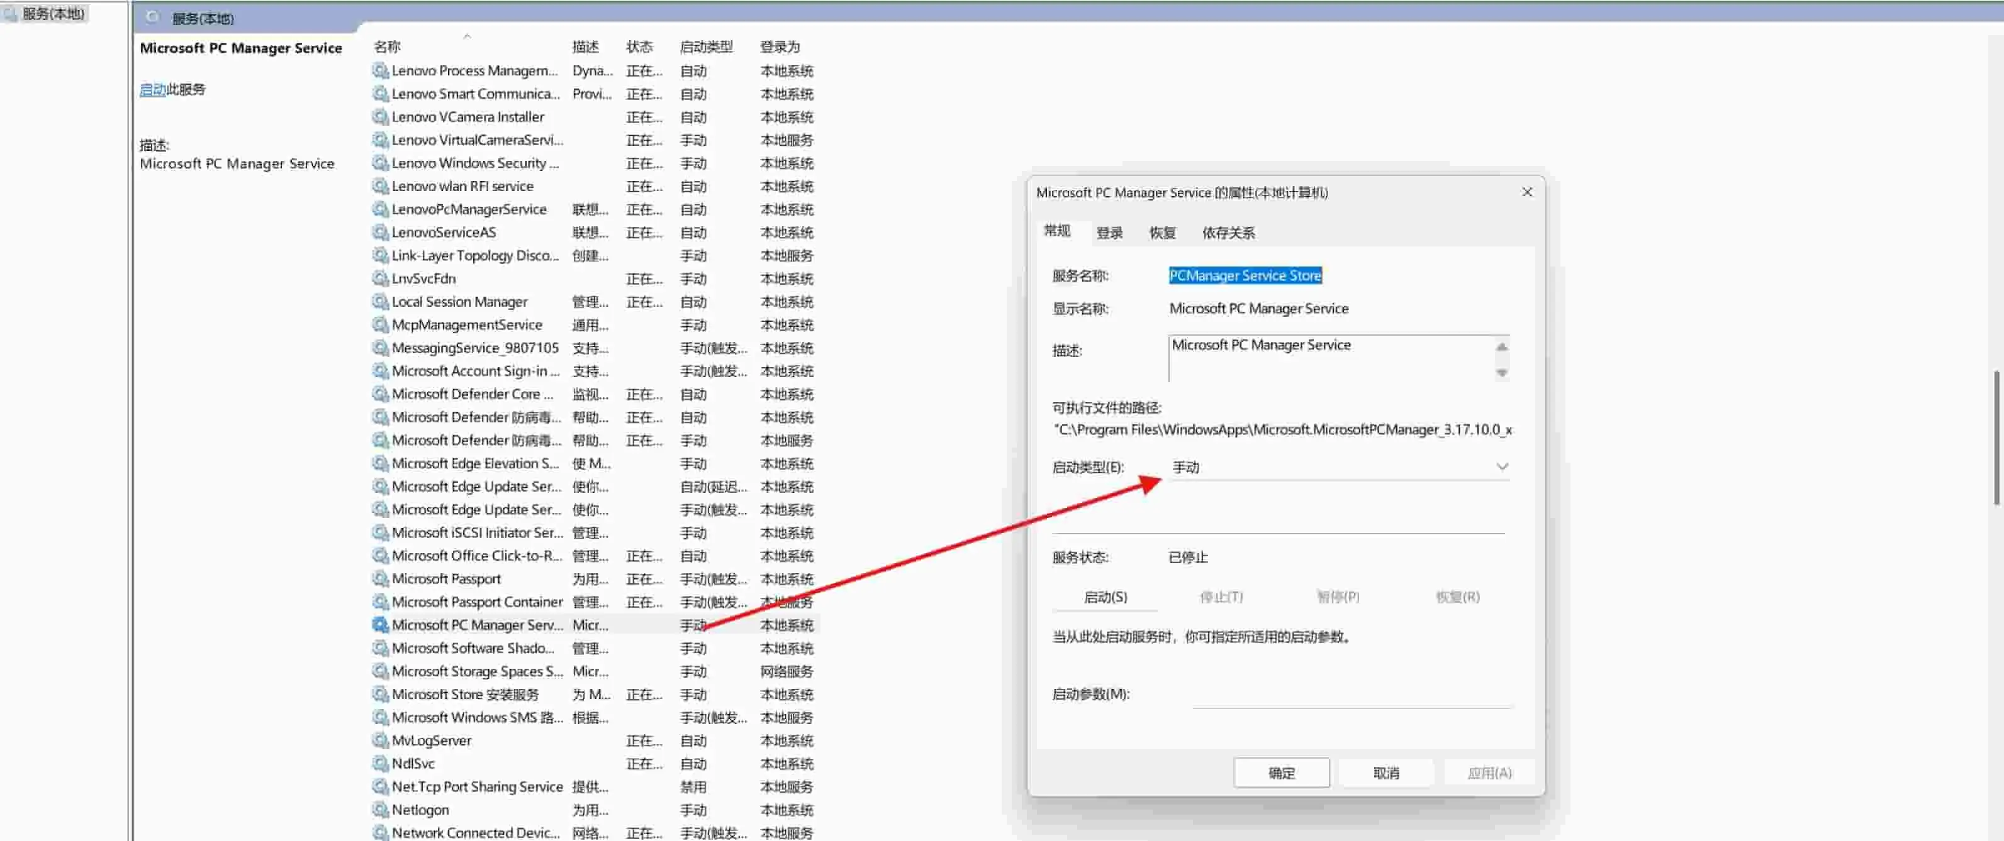The width and height of the screenshot is (2004, 841).
Task: Sort by the 状态 column header
Action: [639, 47]
